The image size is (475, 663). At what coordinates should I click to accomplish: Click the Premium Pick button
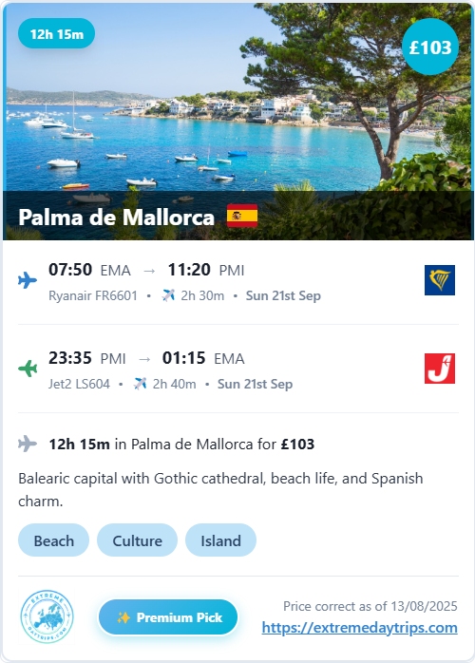pos(168,617)
